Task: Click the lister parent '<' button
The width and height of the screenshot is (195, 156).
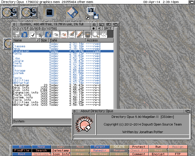Action: tap(99, 28)
